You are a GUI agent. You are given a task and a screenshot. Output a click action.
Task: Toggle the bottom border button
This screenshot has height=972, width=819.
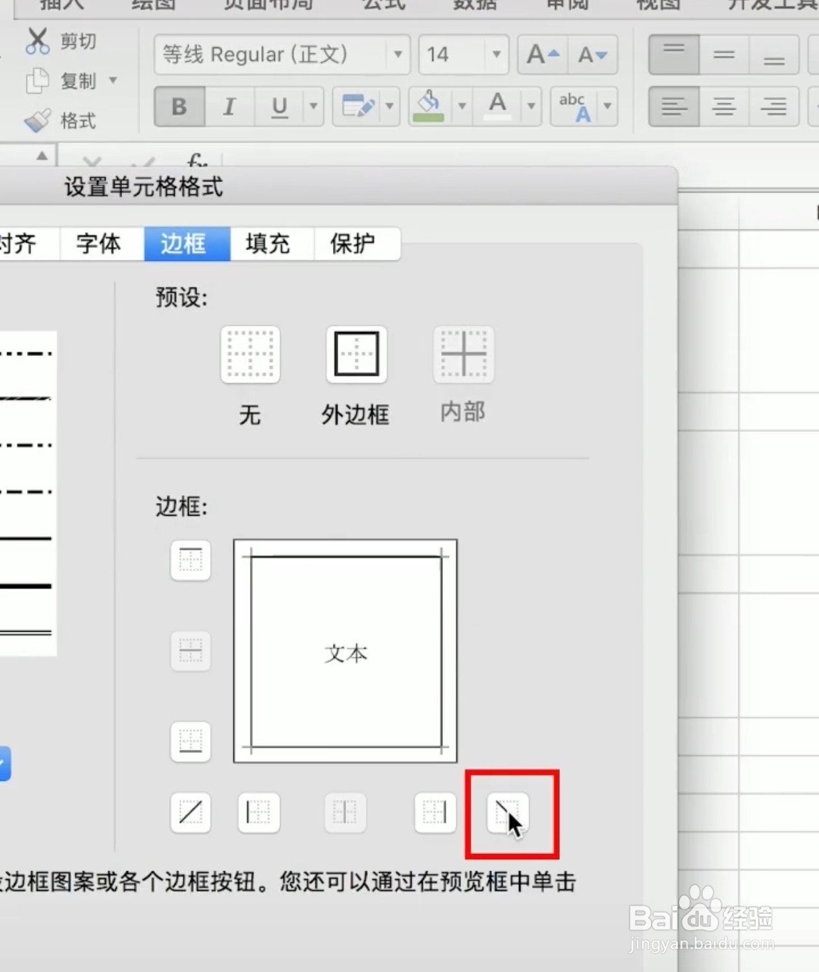[190, 741]
